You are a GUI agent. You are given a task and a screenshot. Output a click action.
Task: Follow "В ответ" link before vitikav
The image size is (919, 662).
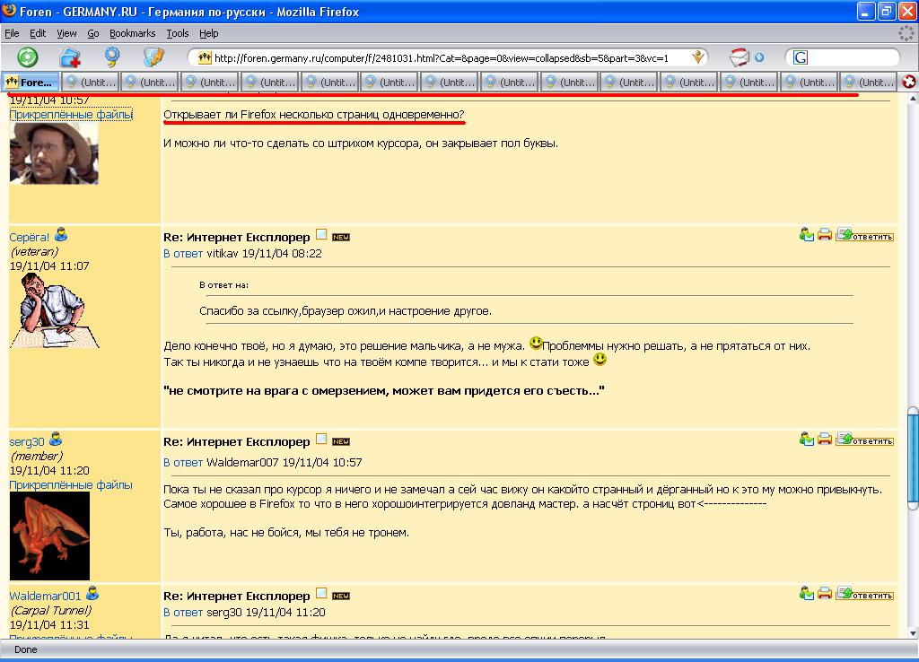[183, 254]
